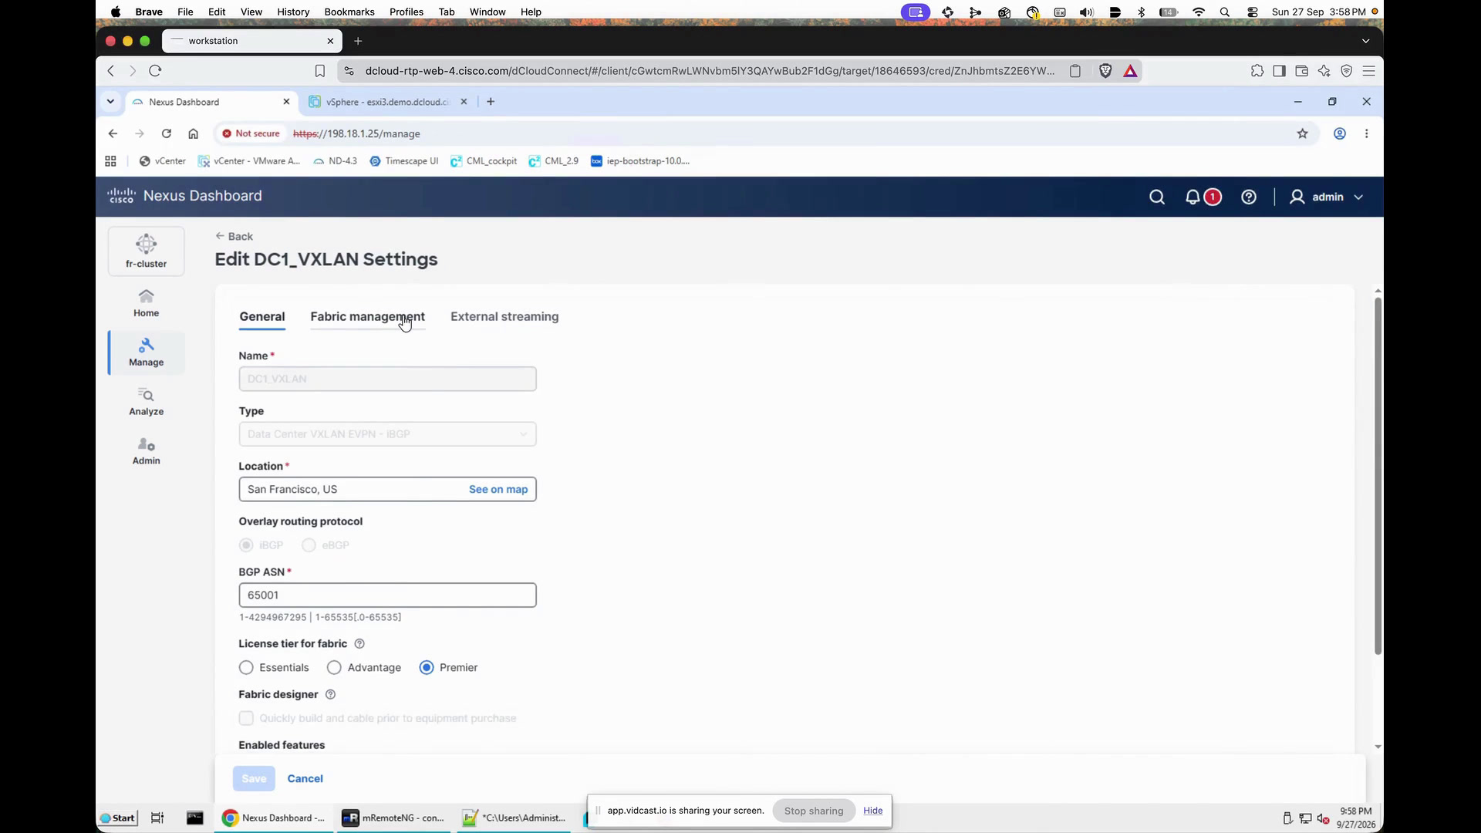Select the Advantage license tier
The height and width of the screenshot is (833, 1481).
click(x=334, y=668)
